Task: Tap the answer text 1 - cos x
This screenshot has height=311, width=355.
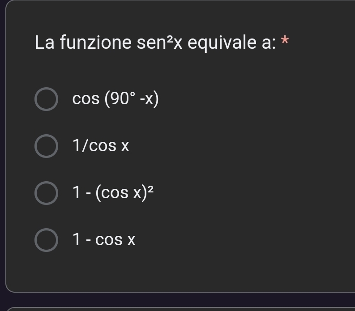Action: pos(104,240)
